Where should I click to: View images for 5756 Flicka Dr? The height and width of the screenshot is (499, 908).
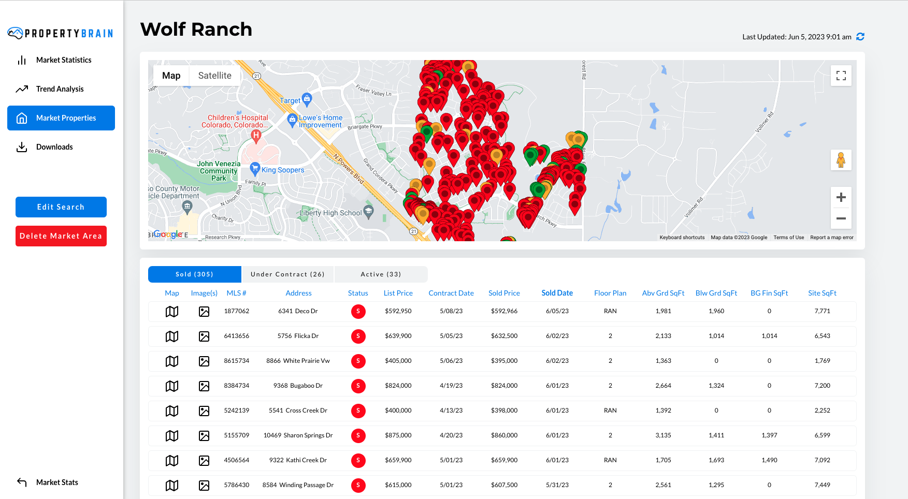pos(204,336)
